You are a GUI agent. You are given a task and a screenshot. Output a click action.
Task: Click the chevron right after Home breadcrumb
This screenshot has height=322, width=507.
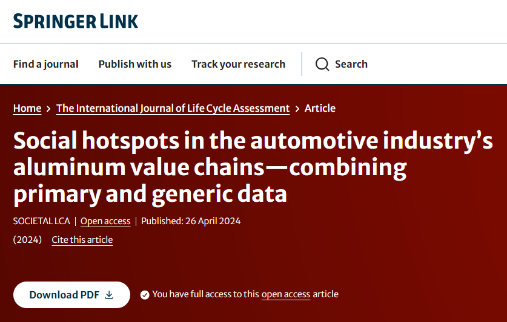[x=48, y=109]
